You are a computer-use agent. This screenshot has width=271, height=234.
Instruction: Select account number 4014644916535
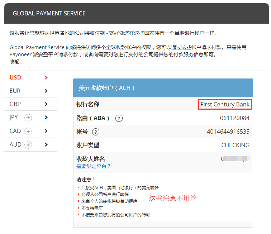(228, 132)
